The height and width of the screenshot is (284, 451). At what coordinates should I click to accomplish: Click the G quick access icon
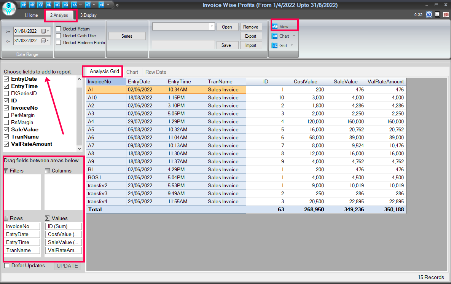(x=57, y=5)
